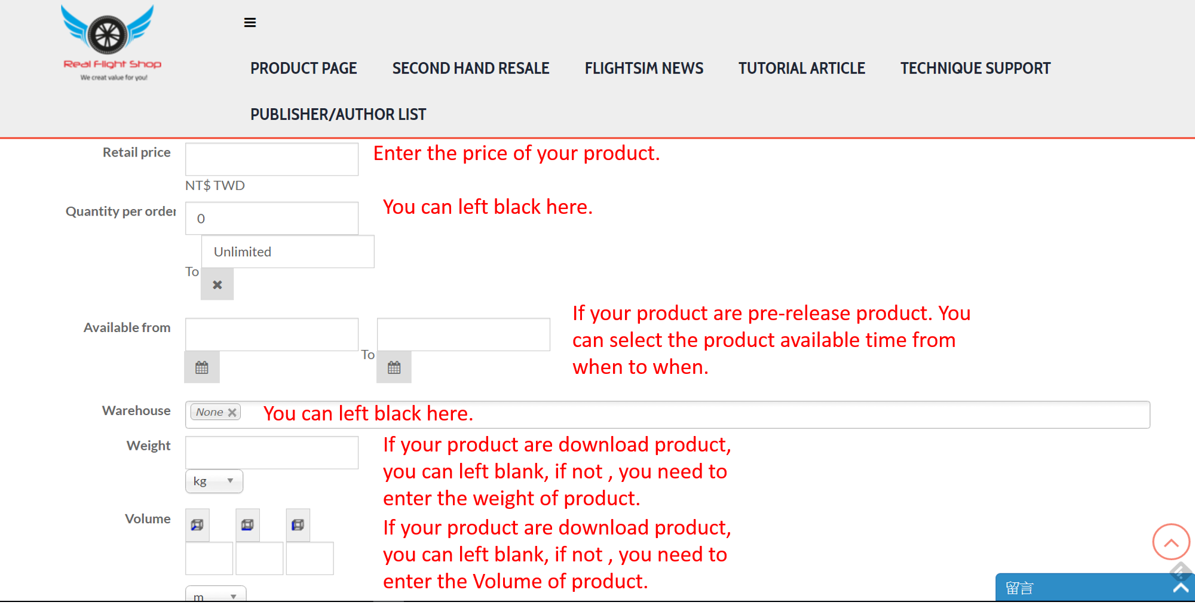The width and height of the screenshot is (1195, 608).
Task: Go to FLIGHTSIM NEWS
Action: tap(644, 68)
